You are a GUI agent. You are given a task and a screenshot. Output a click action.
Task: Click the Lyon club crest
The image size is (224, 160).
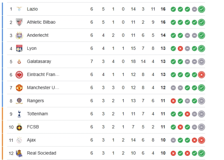tap(19, 48)
